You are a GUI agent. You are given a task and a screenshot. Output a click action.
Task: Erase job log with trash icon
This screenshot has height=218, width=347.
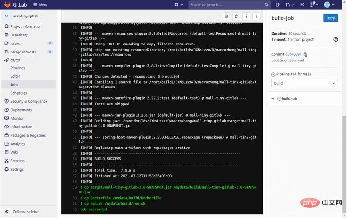click(236, 16)
